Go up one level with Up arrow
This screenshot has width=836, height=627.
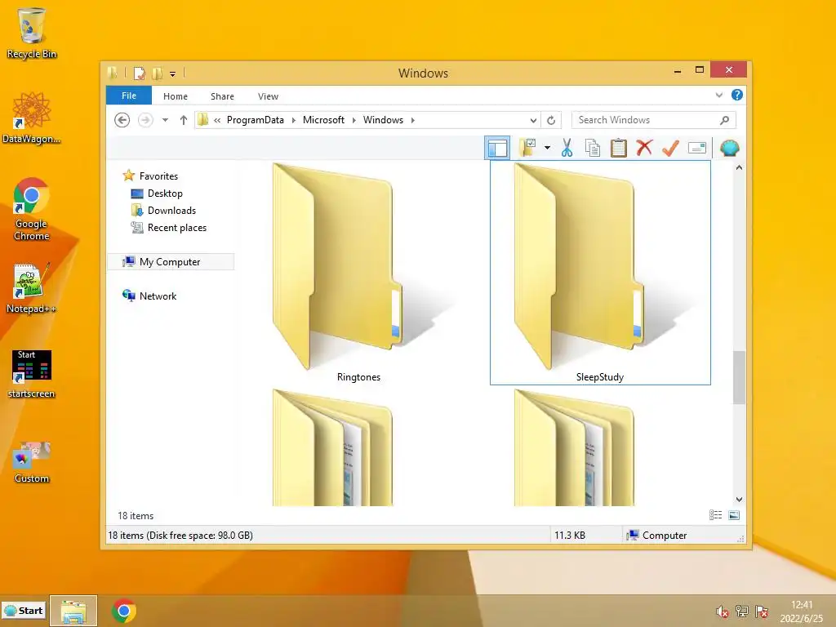(x=184, y=120)
